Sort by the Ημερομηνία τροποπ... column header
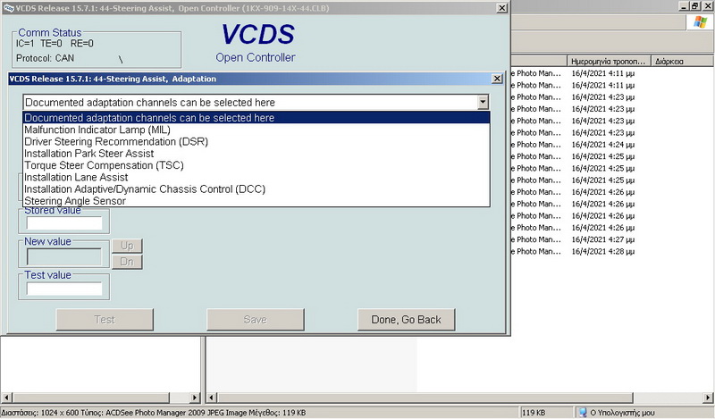 [609, 61]
